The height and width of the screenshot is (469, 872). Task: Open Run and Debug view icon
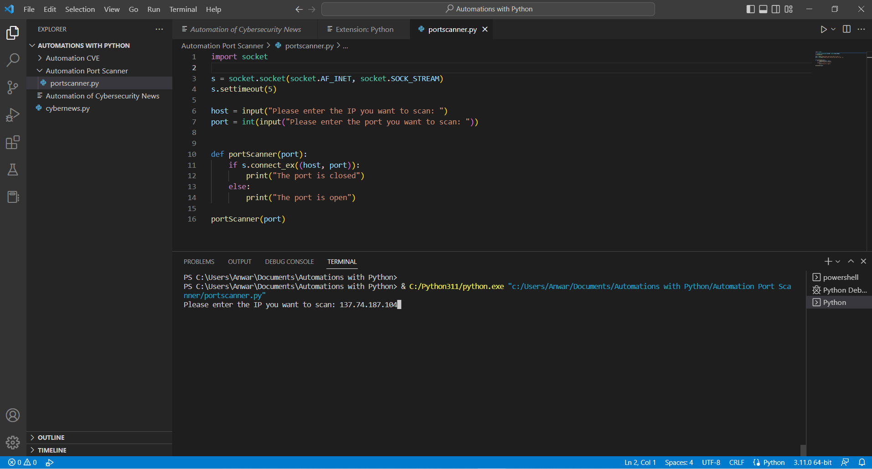(x=13, y=115)
